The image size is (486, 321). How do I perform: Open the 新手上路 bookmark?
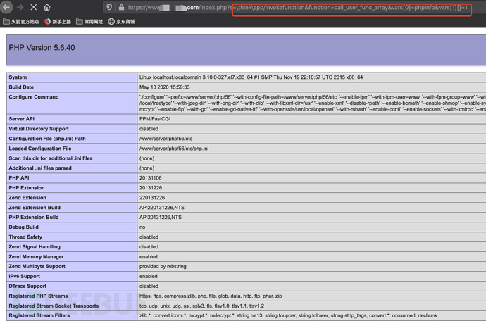pos(58,22)
